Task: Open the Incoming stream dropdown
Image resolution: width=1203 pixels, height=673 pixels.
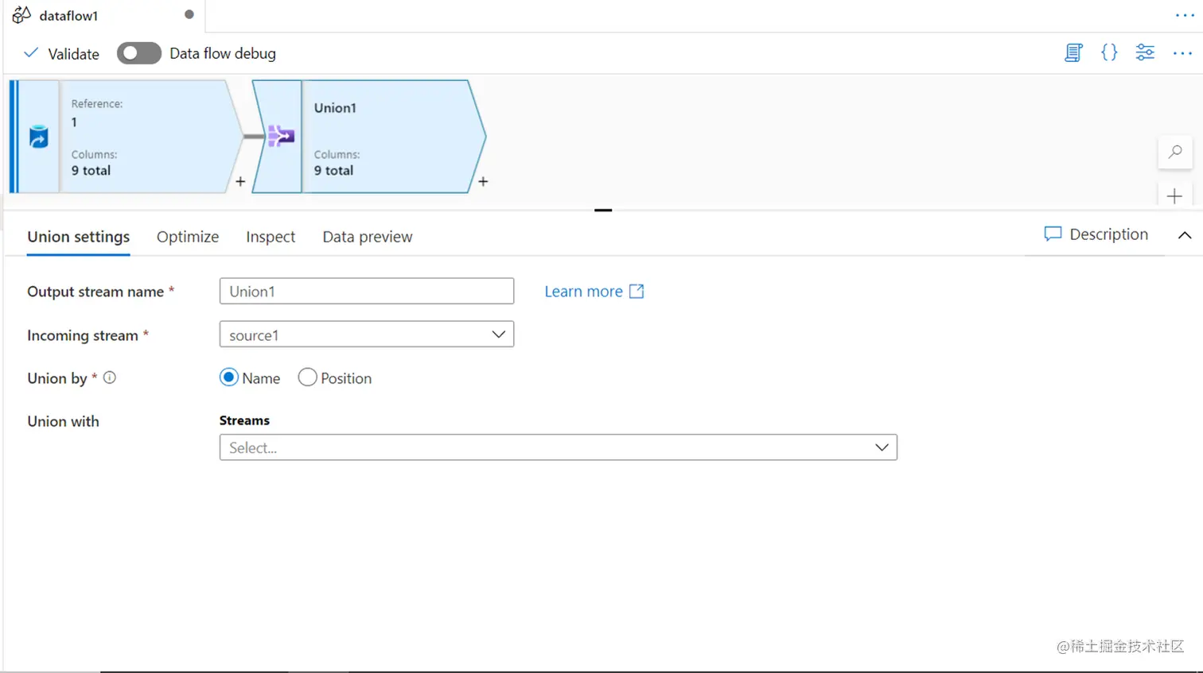Action: 367,335
